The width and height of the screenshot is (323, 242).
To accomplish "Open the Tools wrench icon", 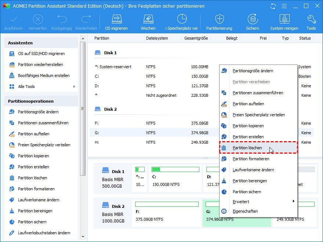I will [x=311, y=22].
